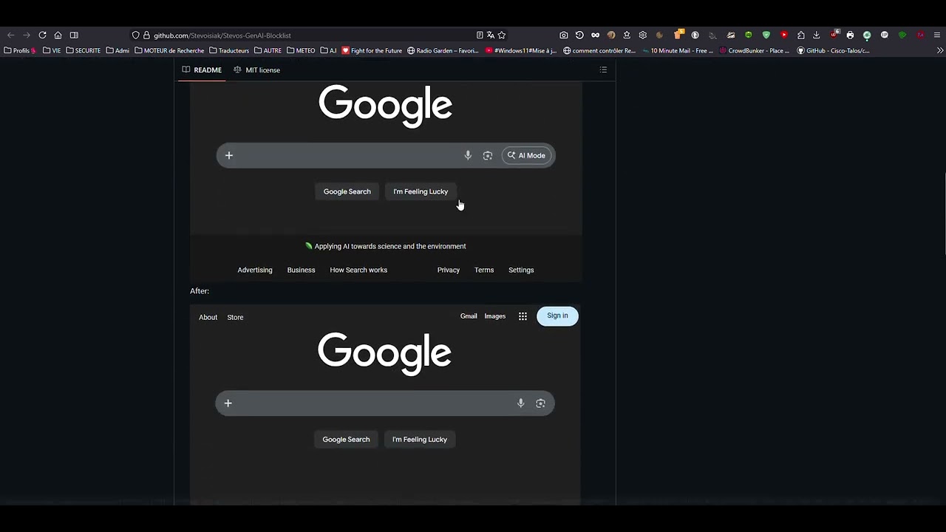The width and height of the screenshot is (946, 532).
Task: Click the back navigation arrow
Action: [10, 35]
